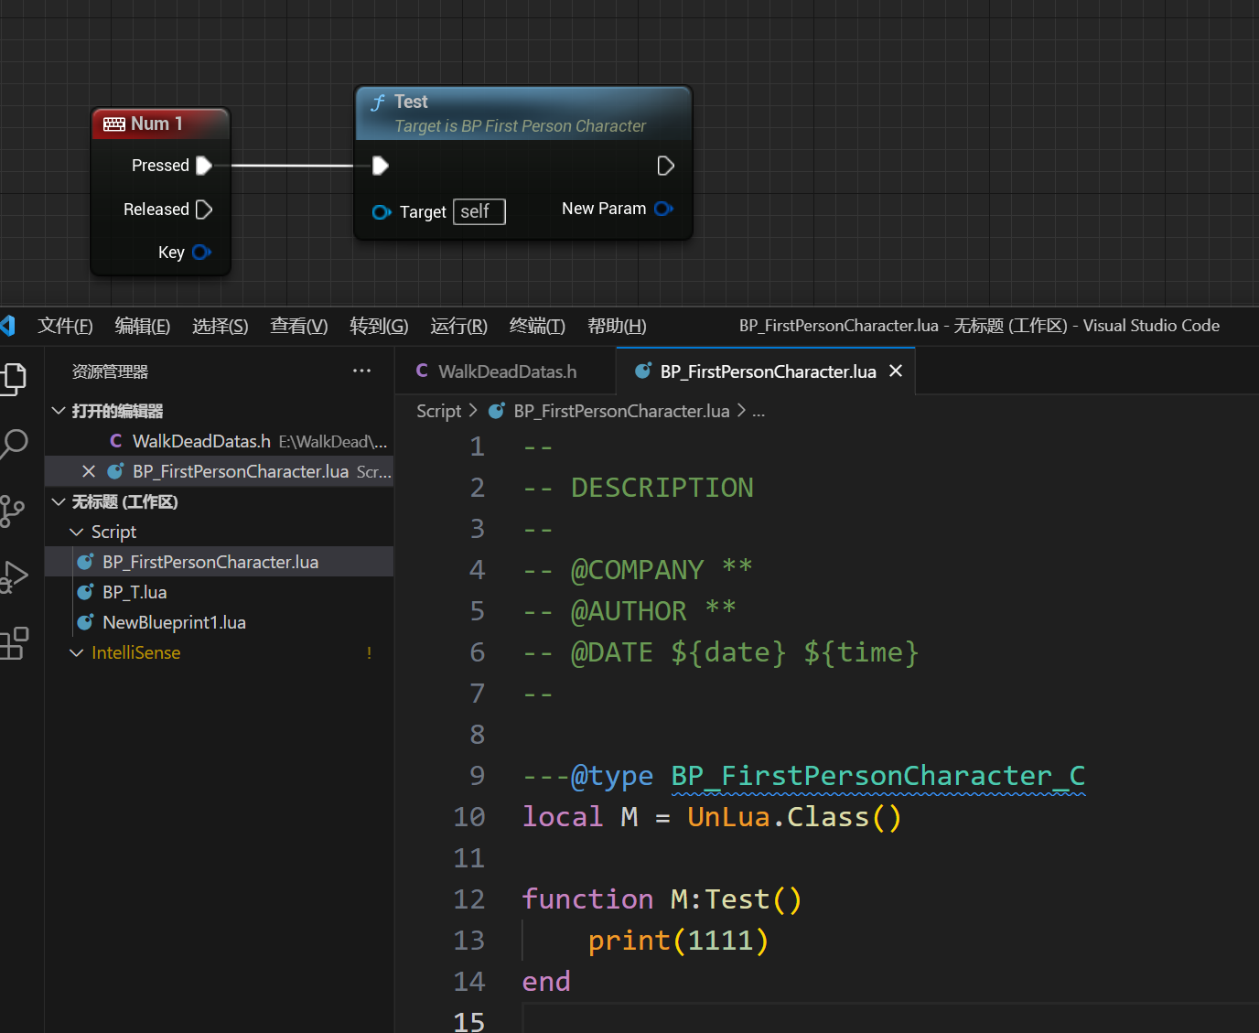Open the Explorer view in activity bar
Screen dimensions: 1259x1033
pos(14,378)
